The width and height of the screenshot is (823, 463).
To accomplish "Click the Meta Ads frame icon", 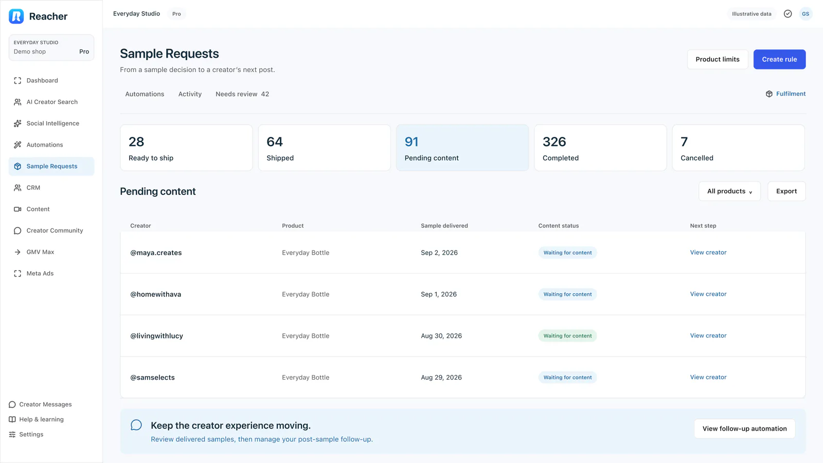I will tap(17, 274).
